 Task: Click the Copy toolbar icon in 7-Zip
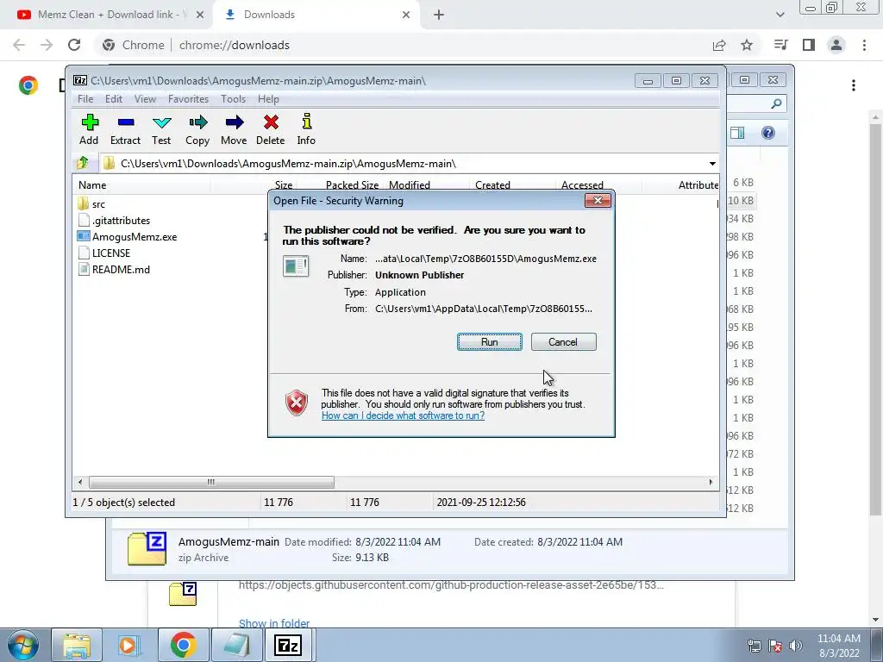click(197, 129)
